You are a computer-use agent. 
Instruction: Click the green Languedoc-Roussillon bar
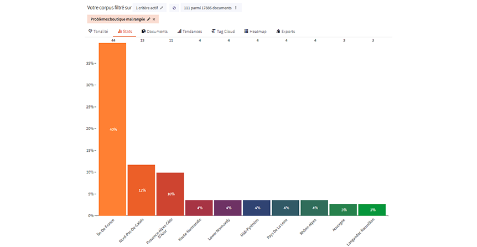372,209
